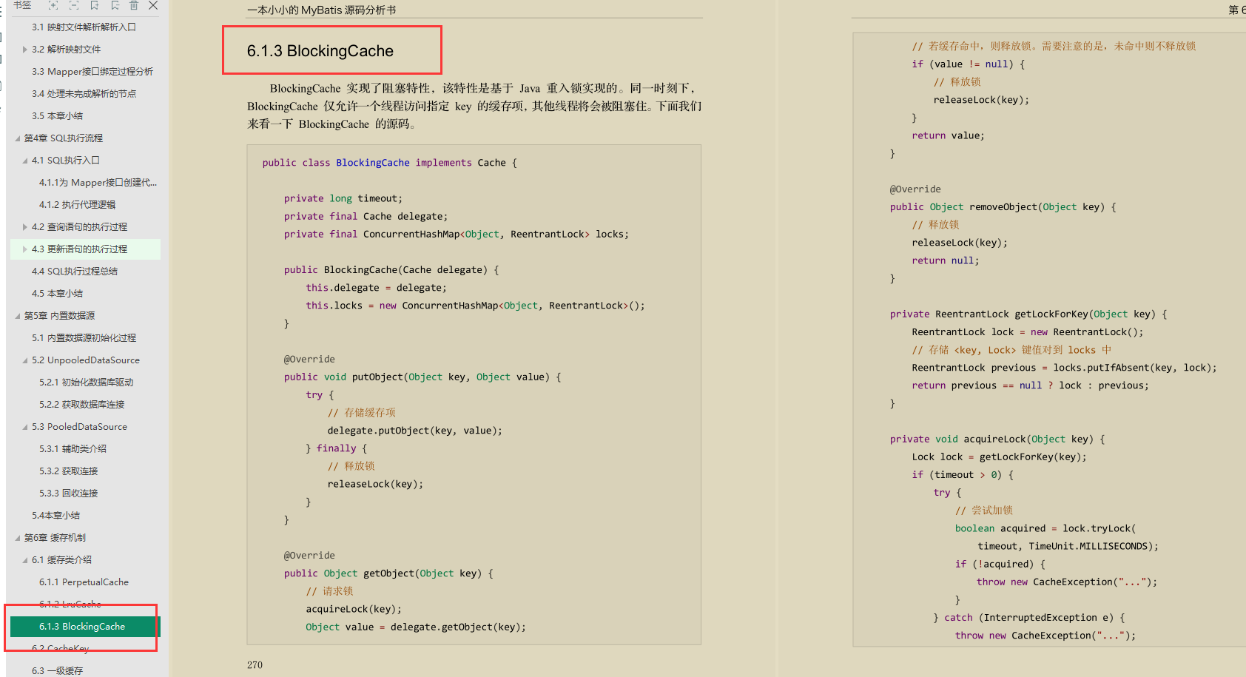Open 6.2 CacheKey bookmark

pos(60,649)
